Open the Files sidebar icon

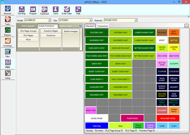(x=8, y=53)
